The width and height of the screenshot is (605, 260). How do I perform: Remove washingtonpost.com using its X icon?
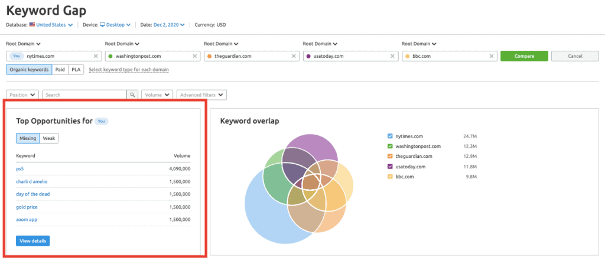point(195,56)
